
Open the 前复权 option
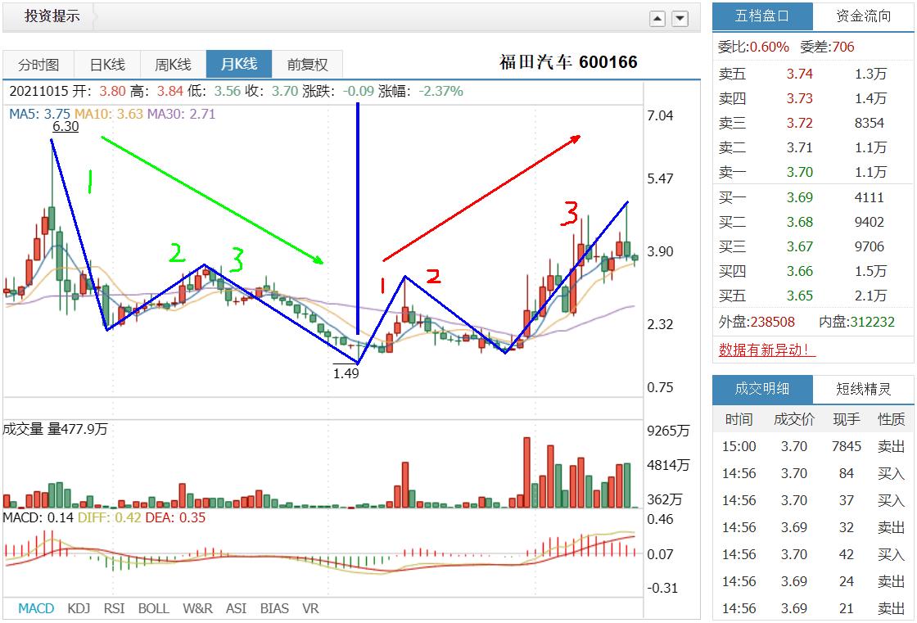(x=308, y=65)
